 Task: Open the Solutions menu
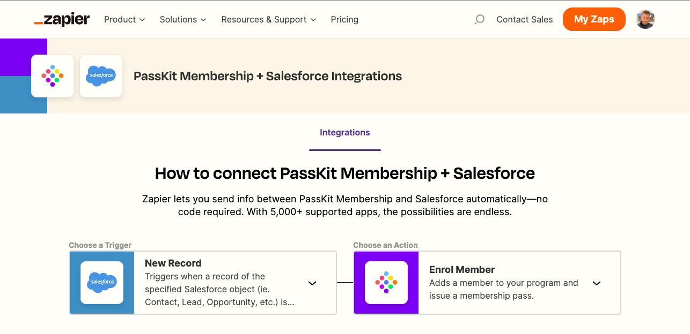[x=183, y=19]
